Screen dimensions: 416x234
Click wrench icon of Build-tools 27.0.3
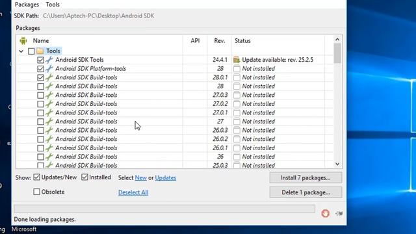click(49, 95)
